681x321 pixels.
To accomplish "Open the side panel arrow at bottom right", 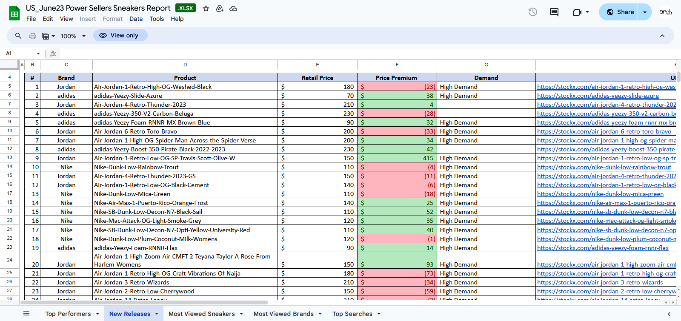I will 669,314.
